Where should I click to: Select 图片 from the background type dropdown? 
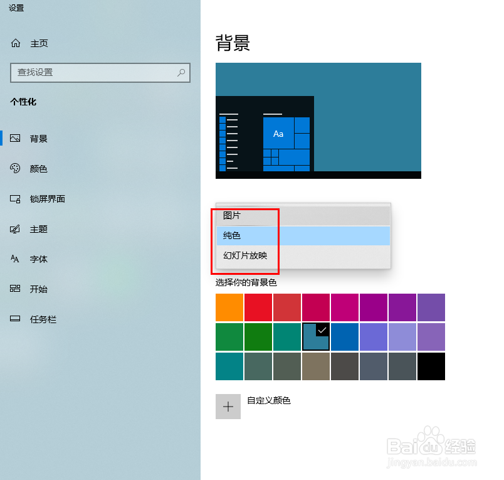click(231, 215)
